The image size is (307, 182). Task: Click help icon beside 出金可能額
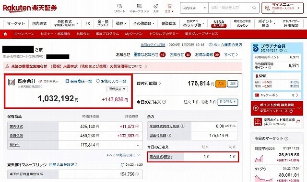(x=169, y=135)
